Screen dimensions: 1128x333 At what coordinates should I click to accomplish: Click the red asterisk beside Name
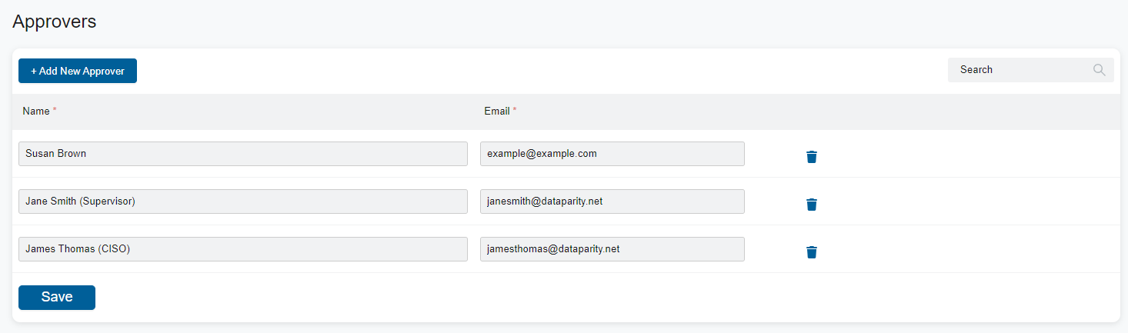pos(55,111)
